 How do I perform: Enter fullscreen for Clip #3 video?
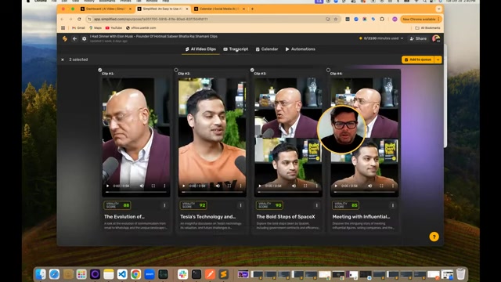305,186
